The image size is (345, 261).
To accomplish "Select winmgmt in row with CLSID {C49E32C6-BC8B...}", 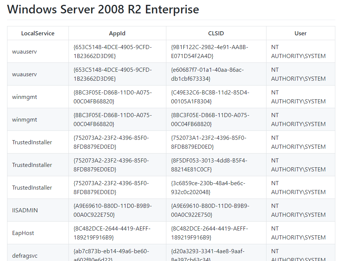I will point(25,97).
